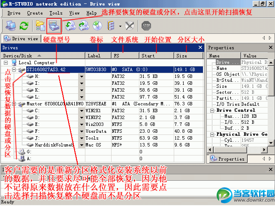Click the Create Virtual RAID icon
275x206 pixels.
coord(111,26)
